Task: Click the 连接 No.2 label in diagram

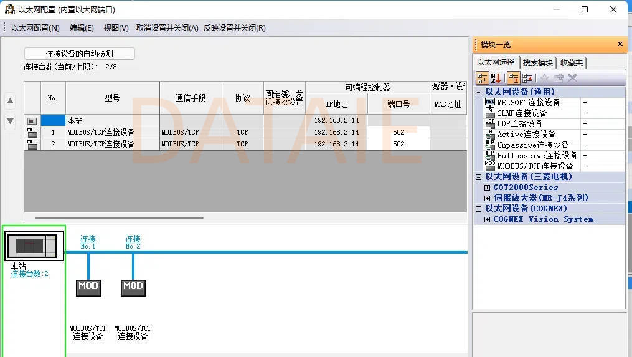Action: [133, 242]
